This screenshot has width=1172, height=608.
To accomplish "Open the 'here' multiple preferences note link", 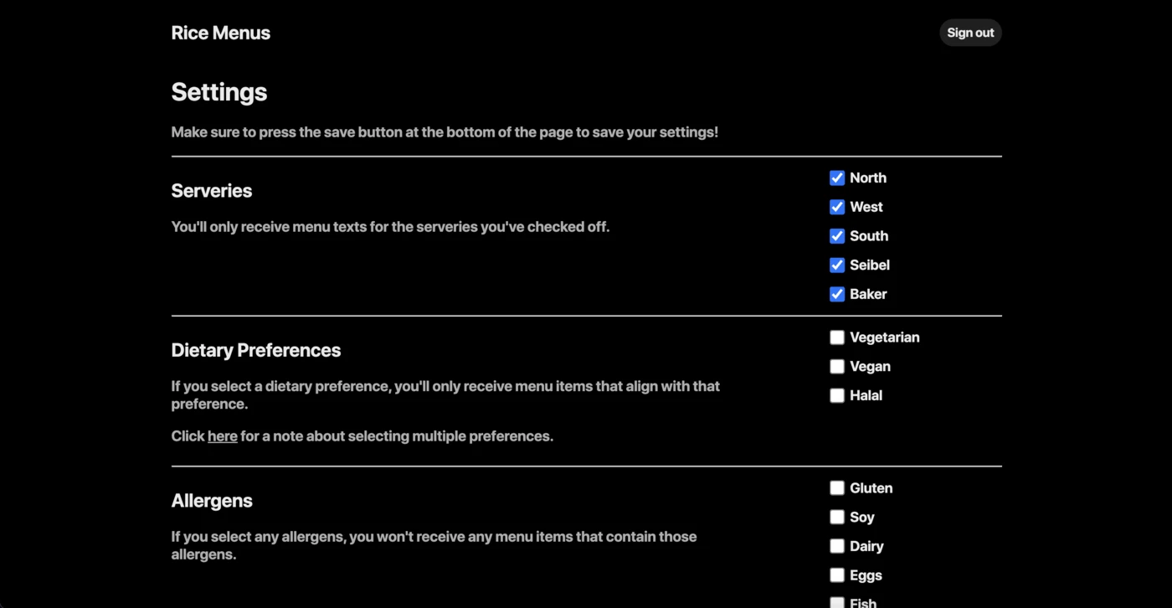I will [223, 436].
